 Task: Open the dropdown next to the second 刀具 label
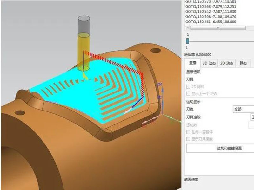(x=252, y=117)
